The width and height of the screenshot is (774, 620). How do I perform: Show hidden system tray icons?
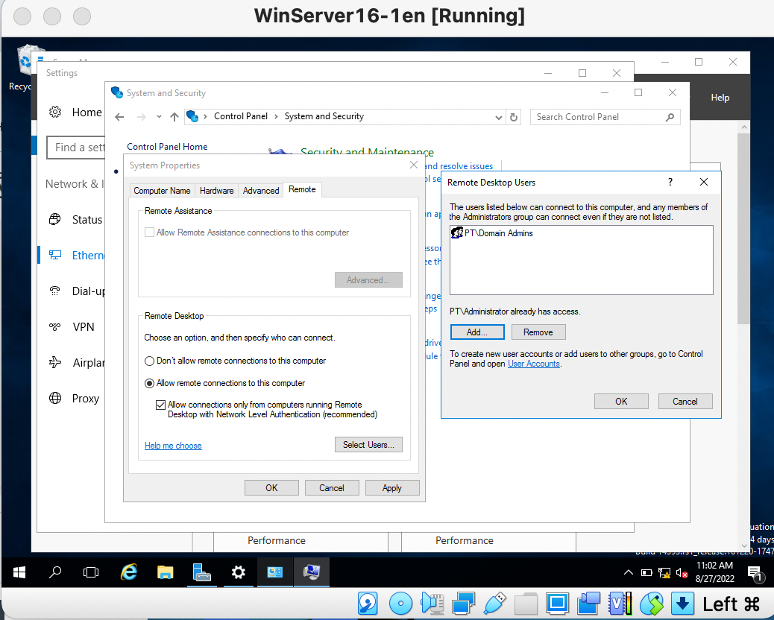pos(629,572)
